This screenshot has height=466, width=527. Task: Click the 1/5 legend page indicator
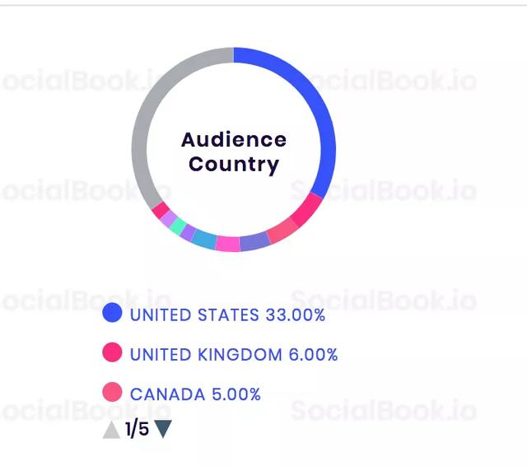coord(138,429)
